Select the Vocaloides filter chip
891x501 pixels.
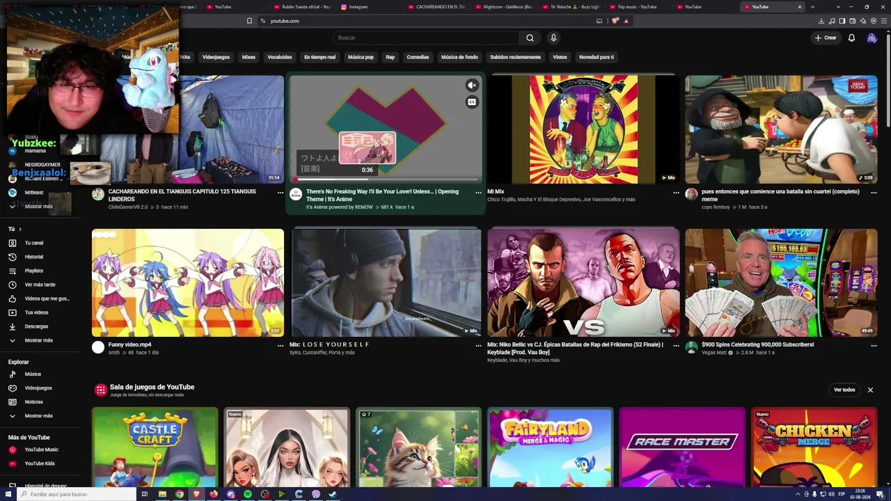[x=280, y=57]
